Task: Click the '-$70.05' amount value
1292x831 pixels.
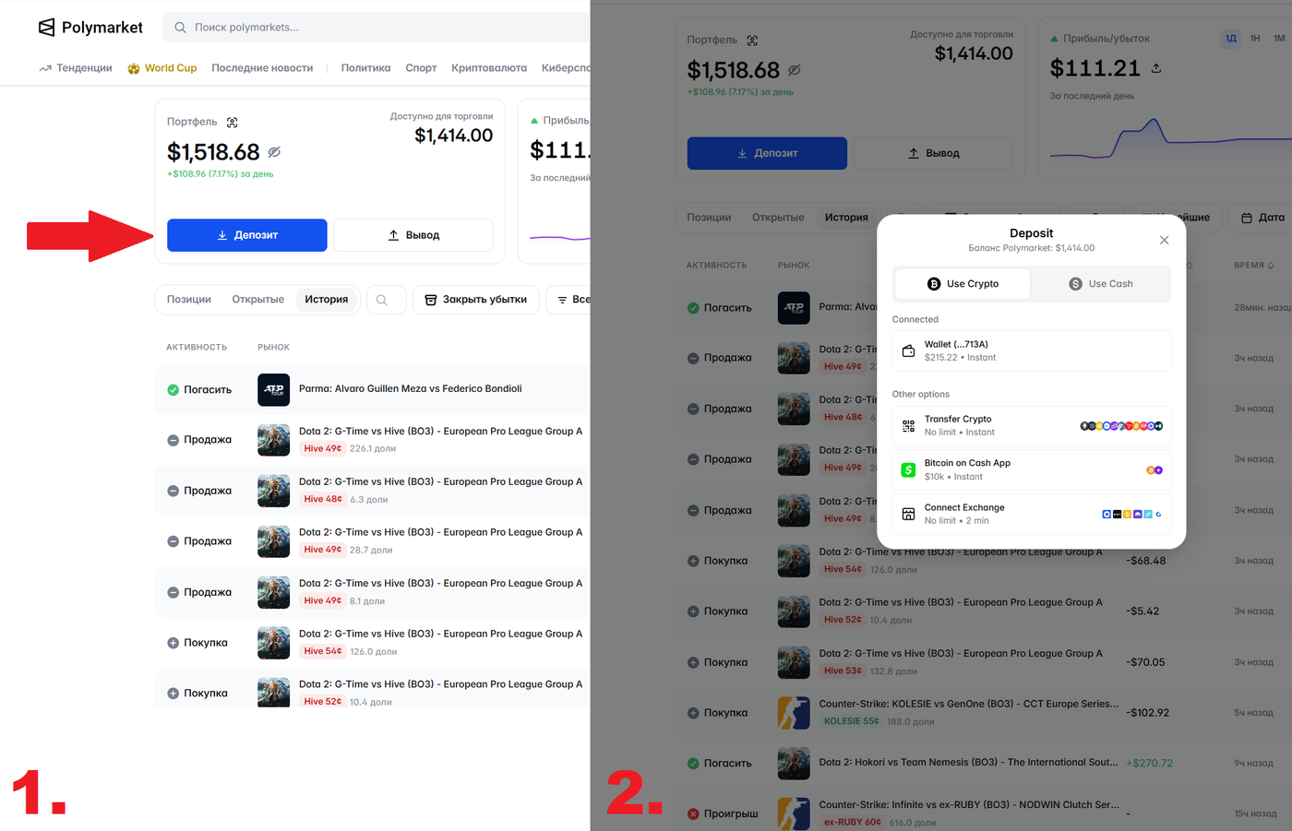Action: click(x=1145, y=662)
